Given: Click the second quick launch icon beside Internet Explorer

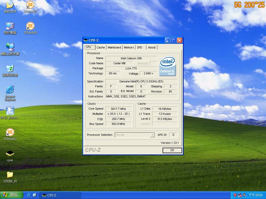Looking at the screenshot, I should [x=35, y=195].
